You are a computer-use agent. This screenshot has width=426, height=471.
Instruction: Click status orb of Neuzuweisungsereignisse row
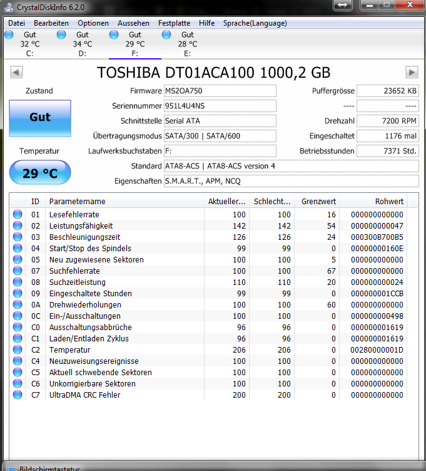click(18, 361)
